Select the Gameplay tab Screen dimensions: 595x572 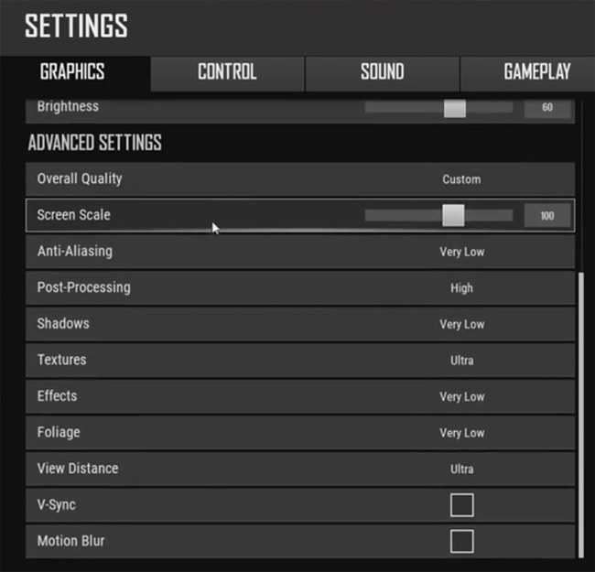536,72
